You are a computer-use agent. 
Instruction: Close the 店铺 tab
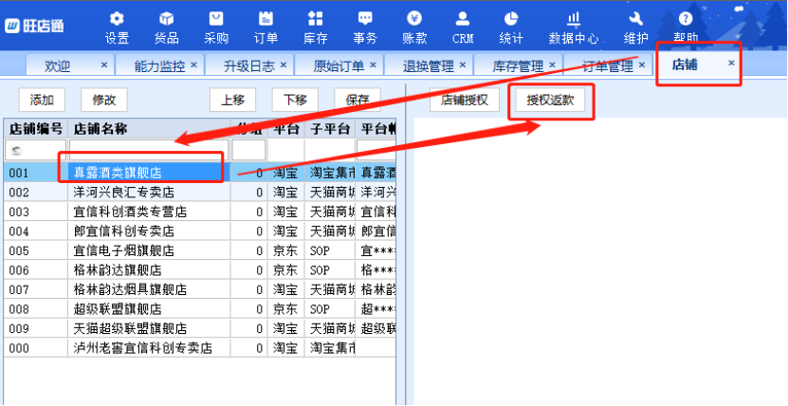(731, 63)
